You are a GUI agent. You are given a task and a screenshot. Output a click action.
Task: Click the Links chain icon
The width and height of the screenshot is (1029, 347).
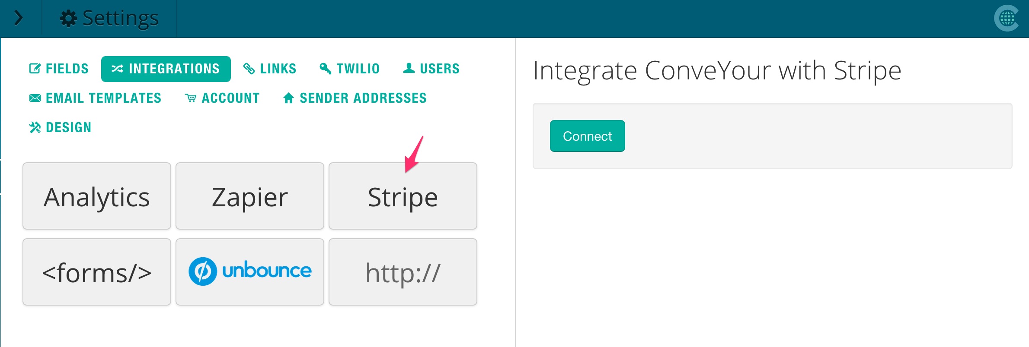click(x=249, y=69)
